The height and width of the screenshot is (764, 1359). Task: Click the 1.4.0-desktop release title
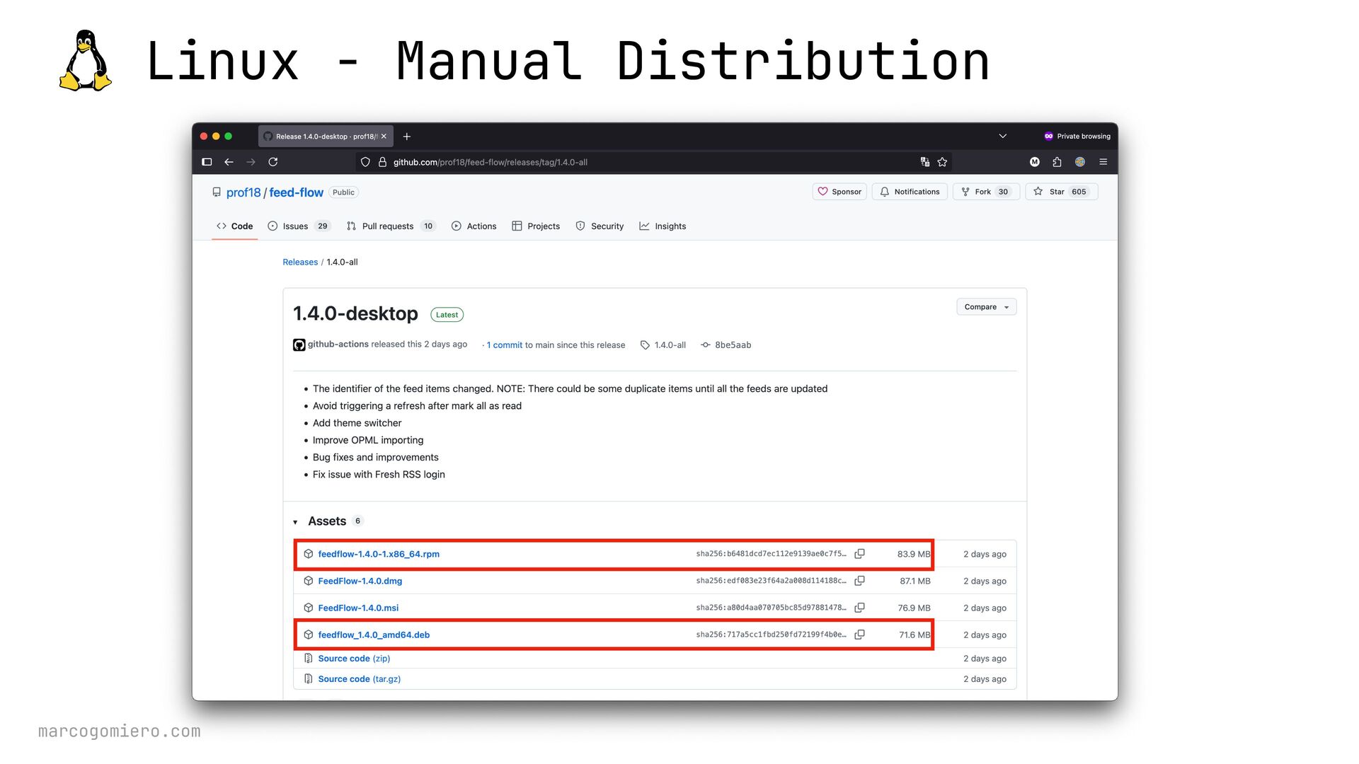(355, 313)
